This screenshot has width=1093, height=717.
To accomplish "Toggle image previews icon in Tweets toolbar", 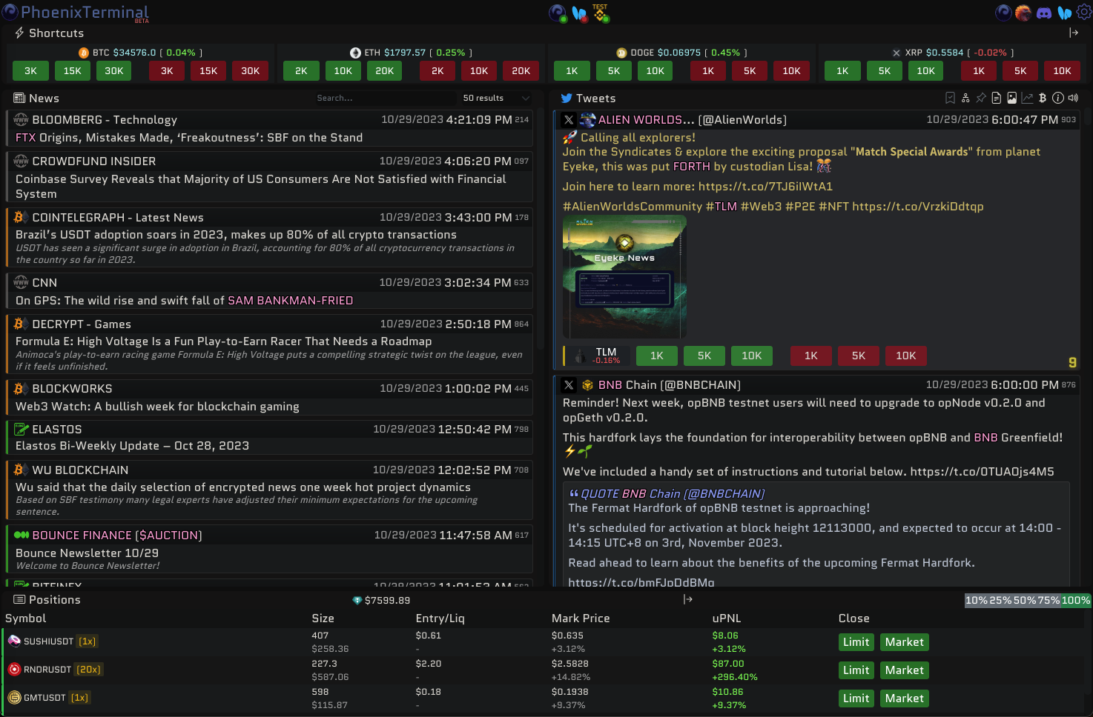I will coord(1011,98).
